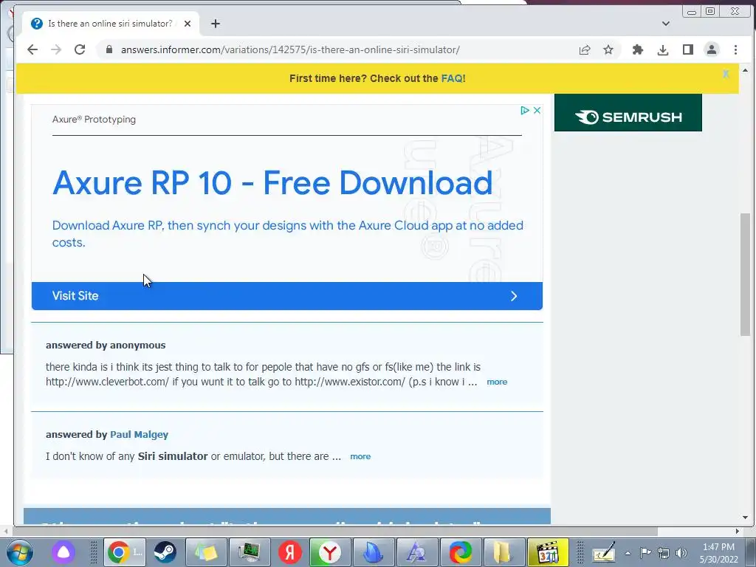This screenshot has height=567, width=756.
Task: Open Yandex red 'Я' taskbar icon
Action: [289, 552]
